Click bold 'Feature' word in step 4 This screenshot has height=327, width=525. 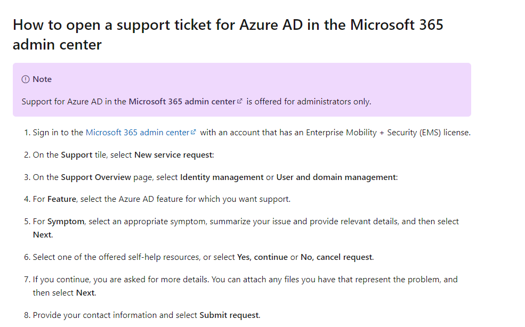(x=61, y=199)
